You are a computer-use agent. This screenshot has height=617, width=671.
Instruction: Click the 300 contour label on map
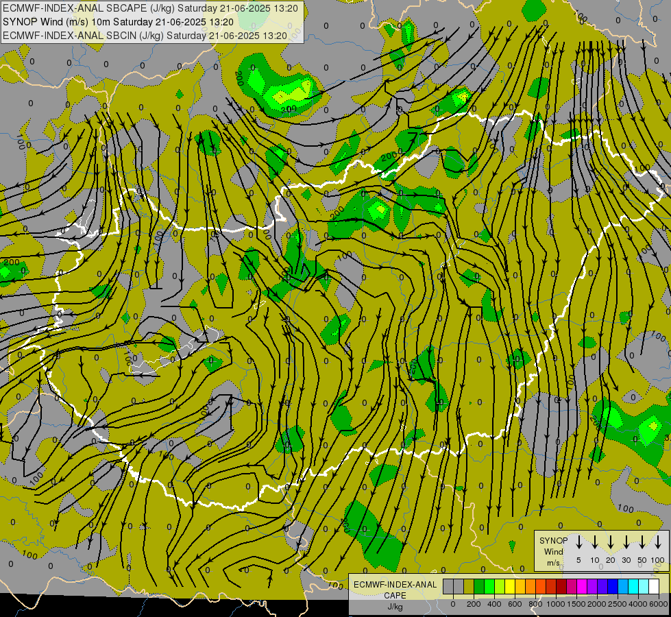[x=289, y=110]
